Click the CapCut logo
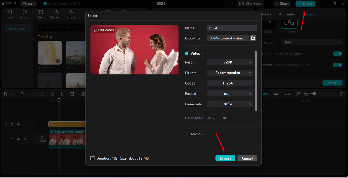Viewport: 348px width, 178px height. click(9, 3)
